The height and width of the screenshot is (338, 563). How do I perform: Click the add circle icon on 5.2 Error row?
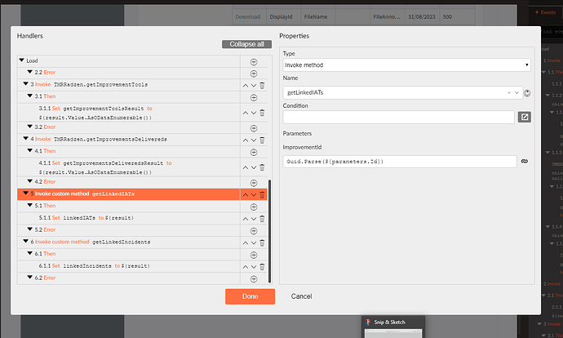[x=254, y=231]
